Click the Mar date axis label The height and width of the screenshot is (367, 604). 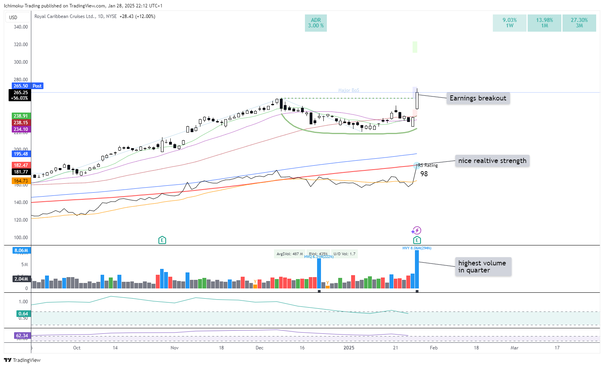(514, 348)
